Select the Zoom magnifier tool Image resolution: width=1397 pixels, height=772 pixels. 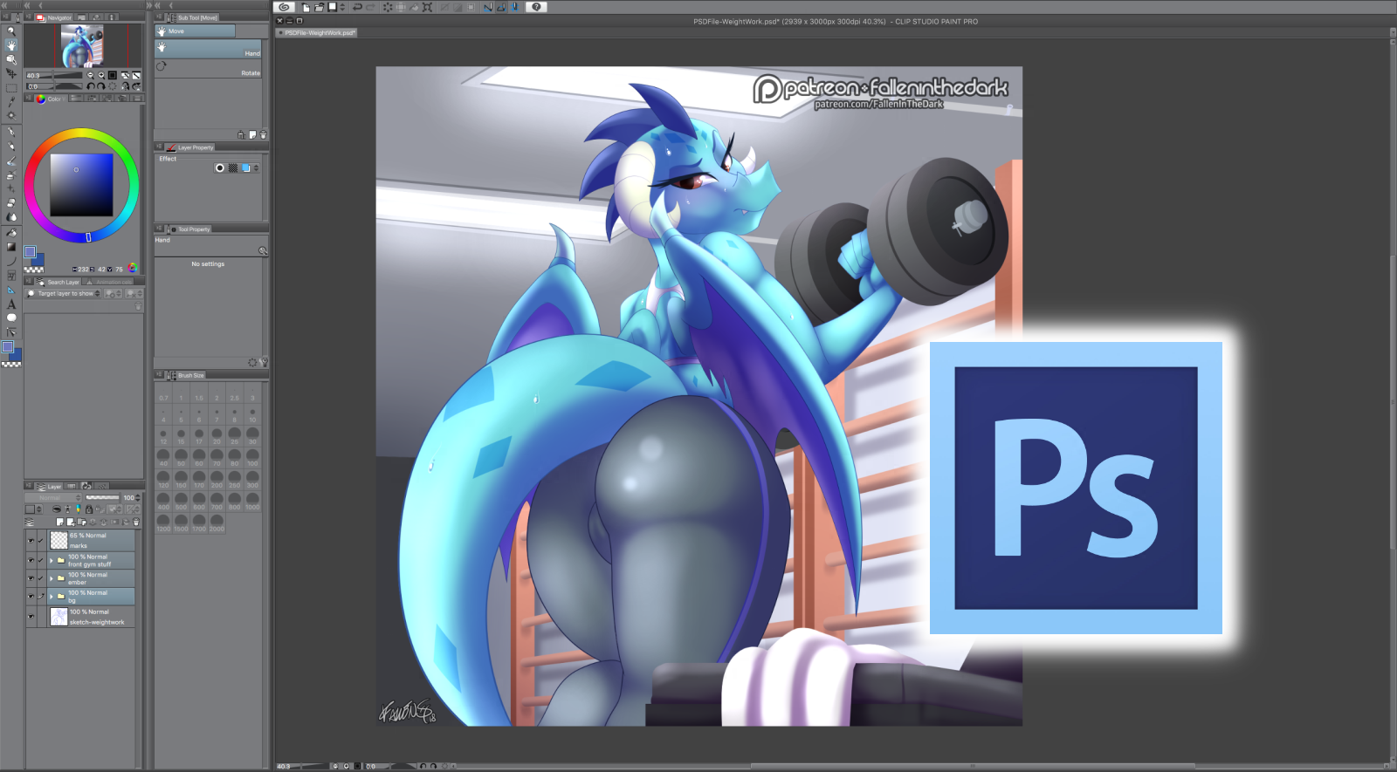[x=11, y=31]
